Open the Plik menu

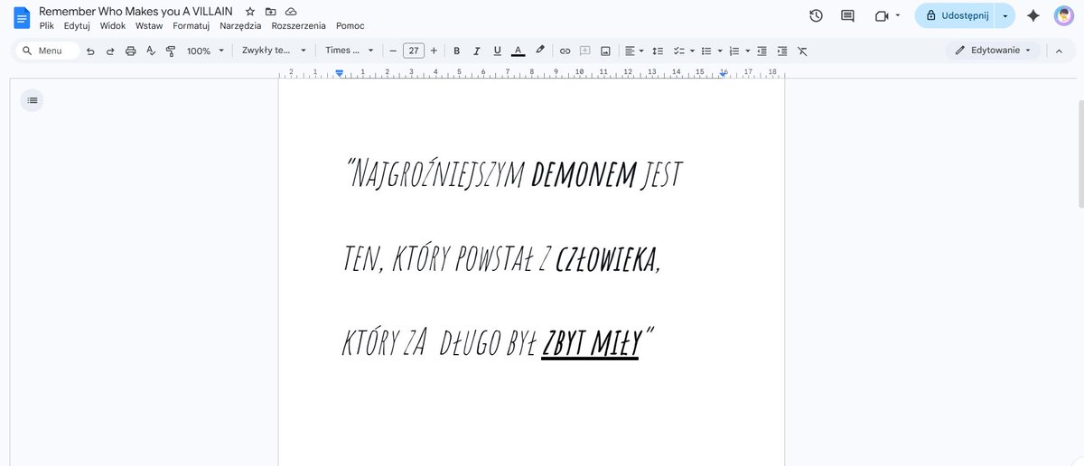47,26
